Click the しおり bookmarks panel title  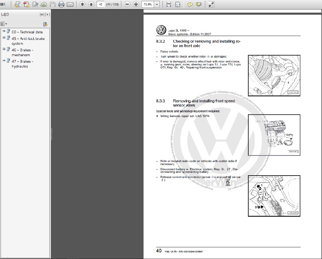coord(5,14)
